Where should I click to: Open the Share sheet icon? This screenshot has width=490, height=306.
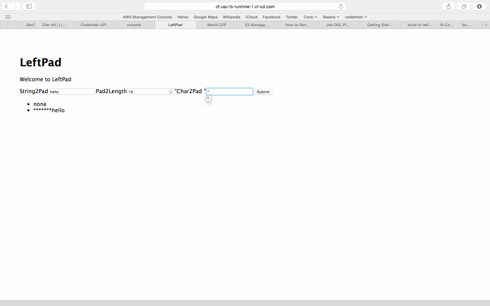pos(448,6)
